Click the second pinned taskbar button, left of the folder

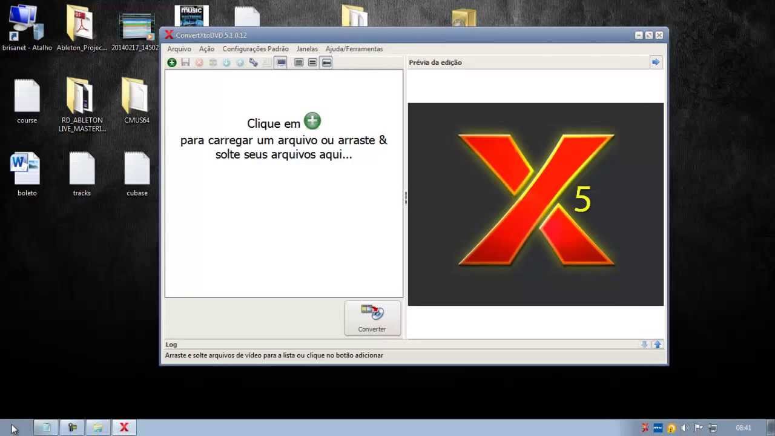72,428
